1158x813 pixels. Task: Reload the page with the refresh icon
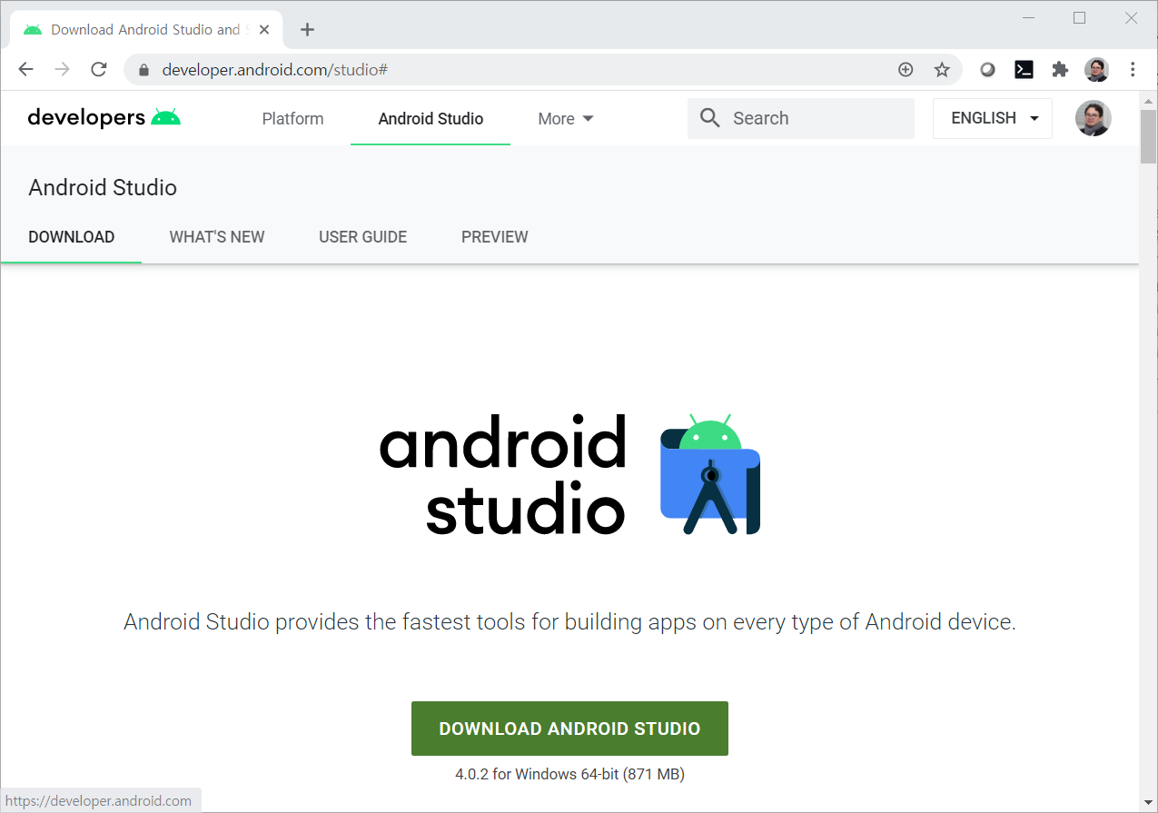point(99,70)
